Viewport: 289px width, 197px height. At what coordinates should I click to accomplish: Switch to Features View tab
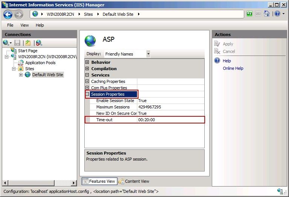tap(99, 181)
